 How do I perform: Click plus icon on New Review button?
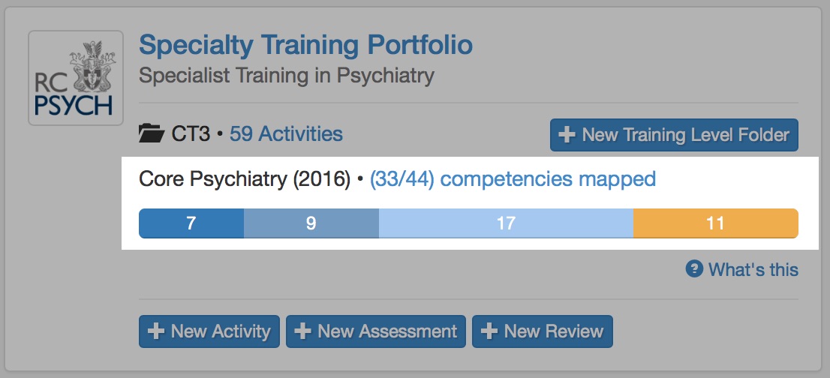(489, 331)
